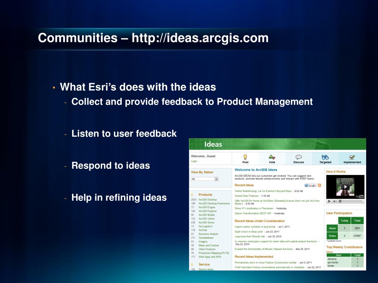This screenshot has height=283, width=378.
Task: Open Web Apps and APIs category
Action: coord(210,257)
